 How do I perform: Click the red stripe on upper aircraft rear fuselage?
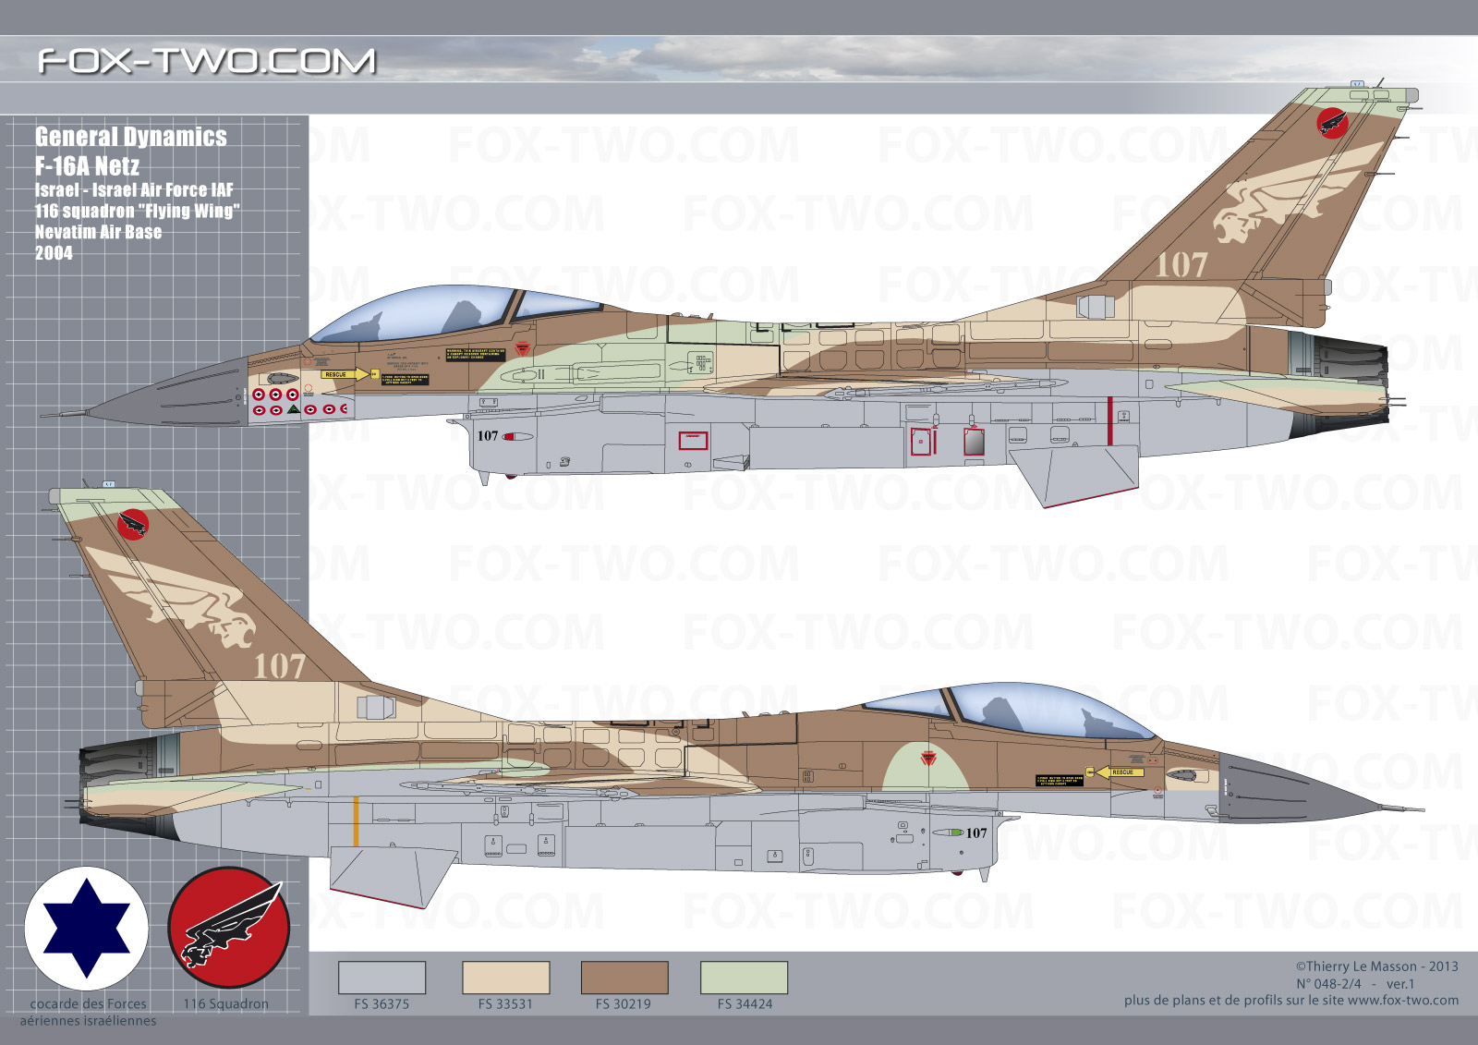coord(1109,420)
